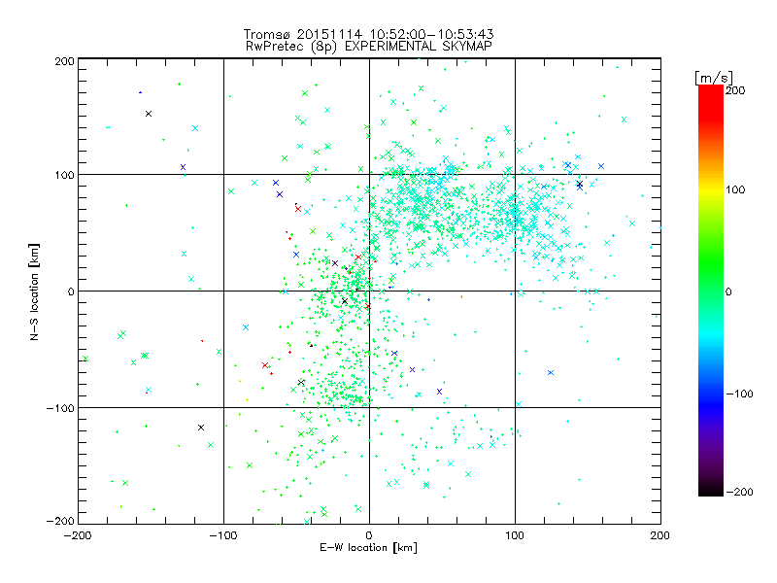This screenshot has width=777, height=583.
Task: Click the plot title line with Tromsø 20151114
Action: coord(369,34)
